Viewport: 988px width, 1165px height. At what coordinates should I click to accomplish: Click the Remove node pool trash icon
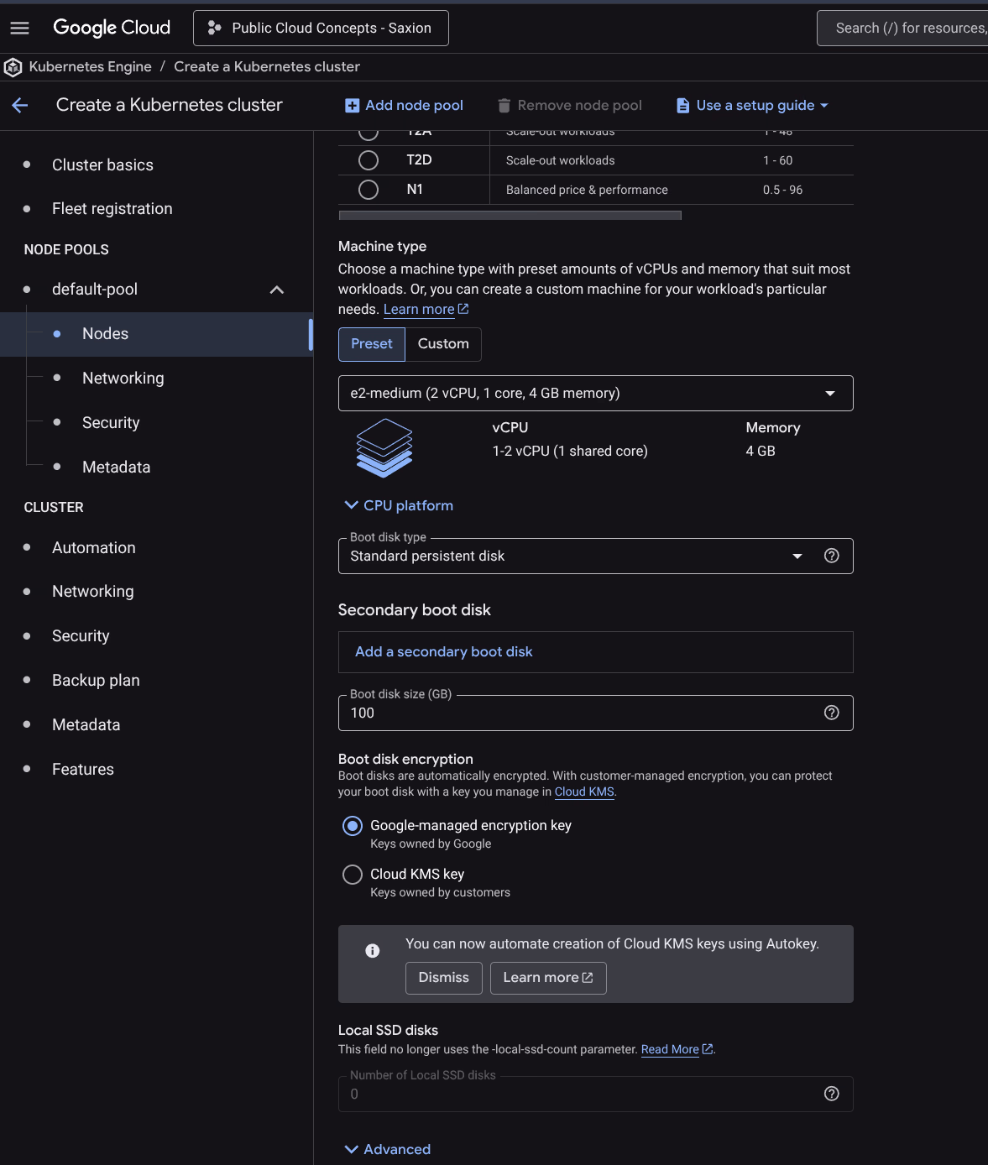point(504,106)
